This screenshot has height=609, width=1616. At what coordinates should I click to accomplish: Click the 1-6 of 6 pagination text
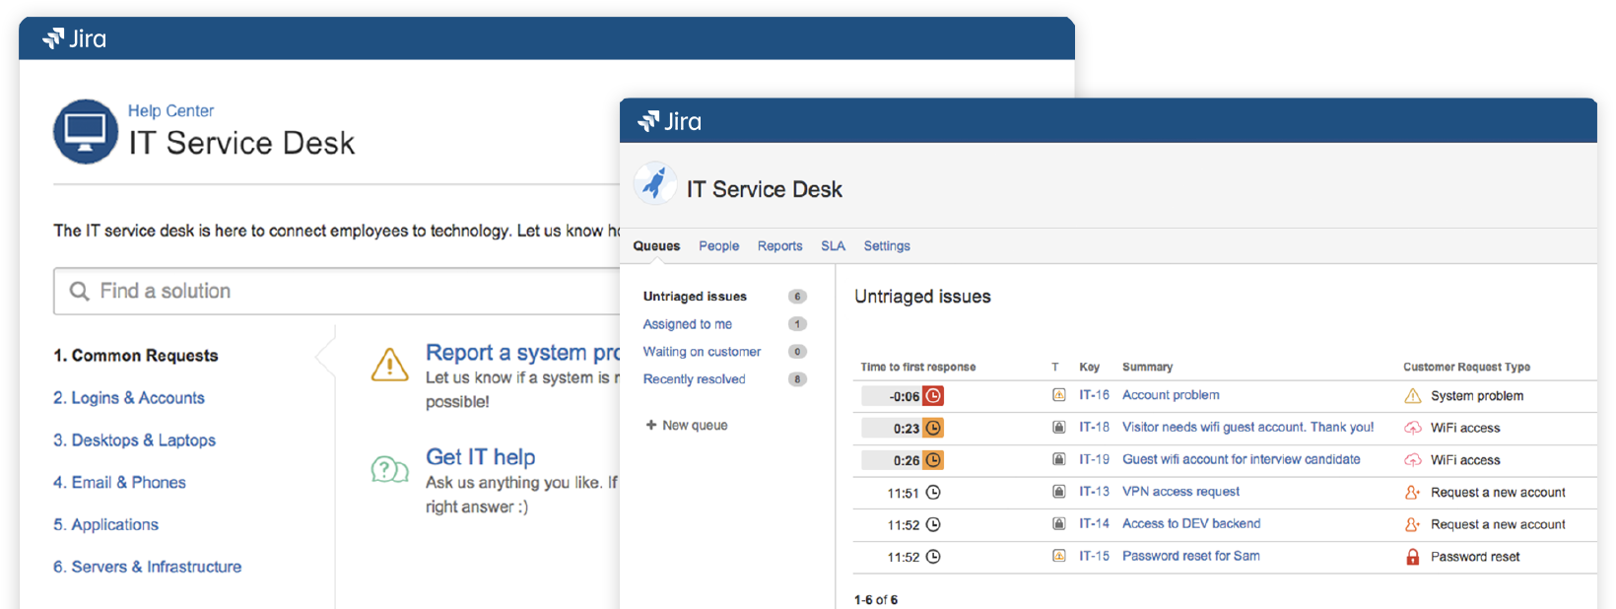(x=876, y=599)
